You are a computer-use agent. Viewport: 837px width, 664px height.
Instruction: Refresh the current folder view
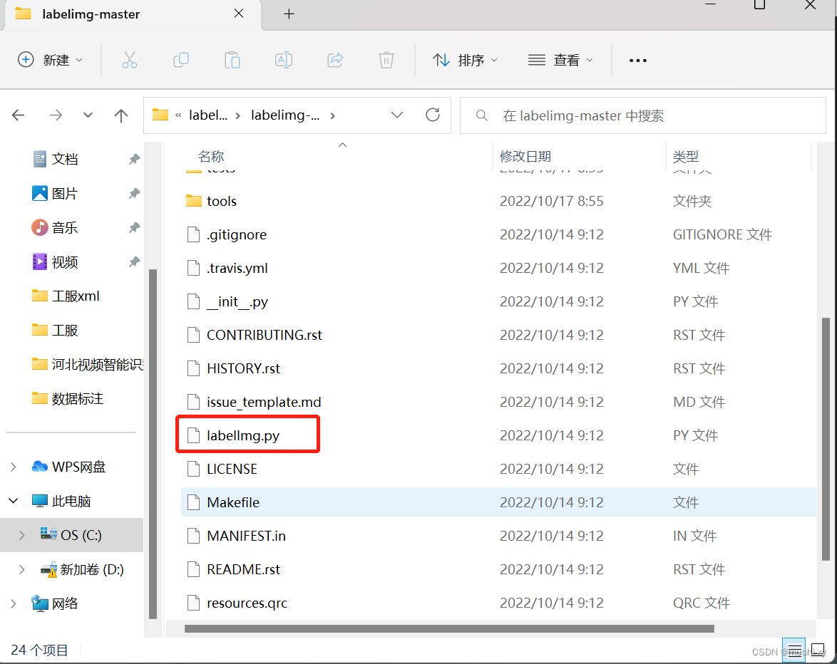[x=433, y=115]
